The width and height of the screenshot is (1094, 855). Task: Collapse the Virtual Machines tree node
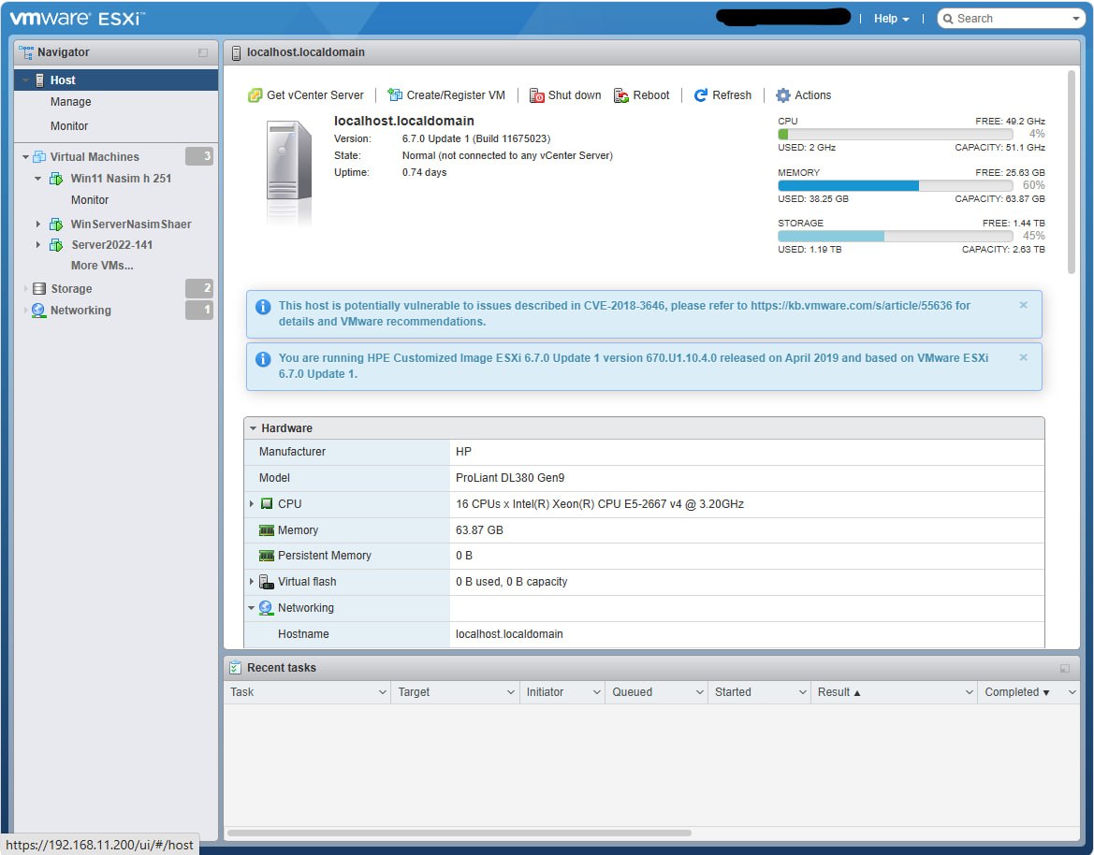point(26,157)
